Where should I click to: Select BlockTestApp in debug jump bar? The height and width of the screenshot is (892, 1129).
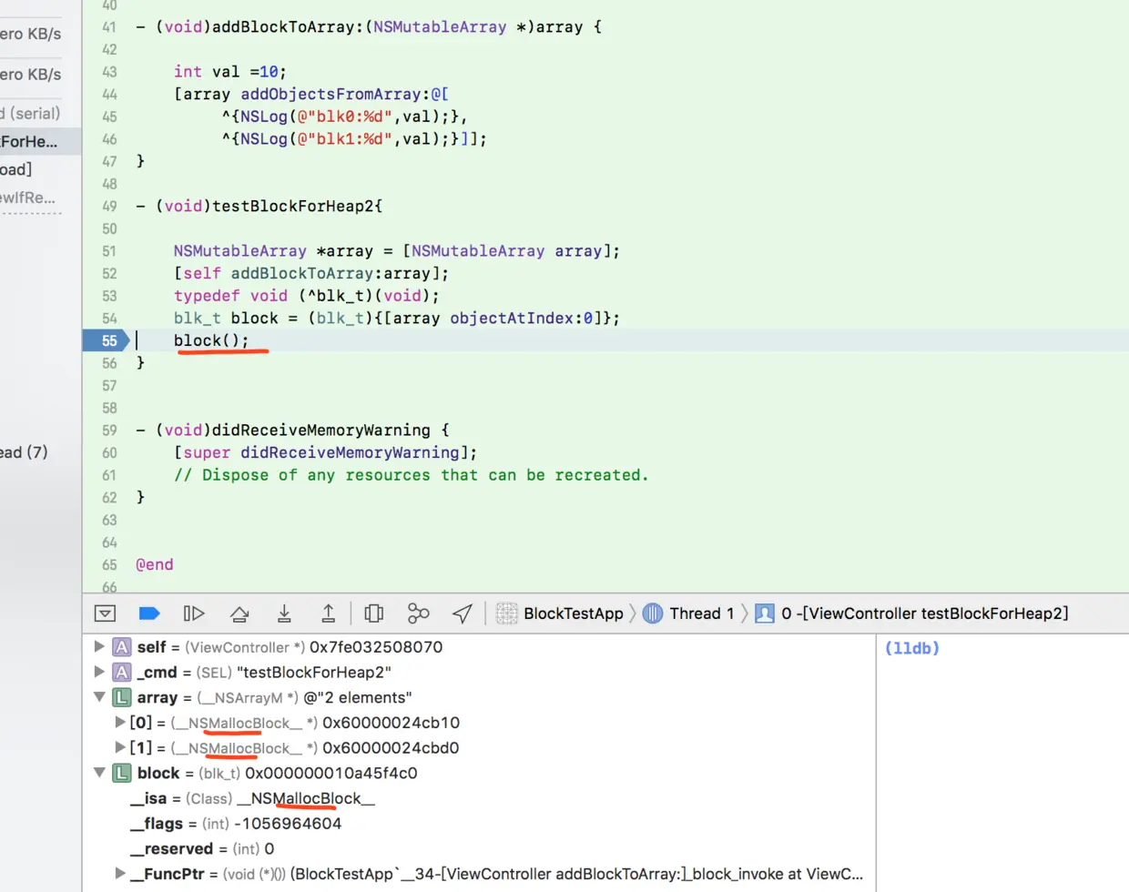click(x=560, y=613)
